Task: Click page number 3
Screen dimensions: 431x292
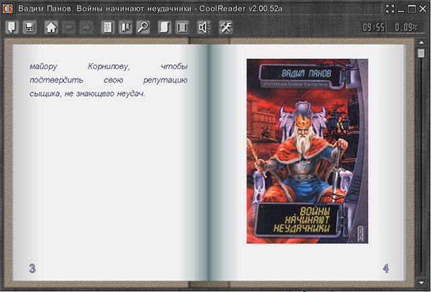Action: tap(32, 269)
